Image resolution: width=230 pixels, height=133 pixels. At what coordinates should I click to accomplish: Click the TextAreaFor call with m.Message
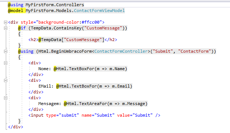106,104
